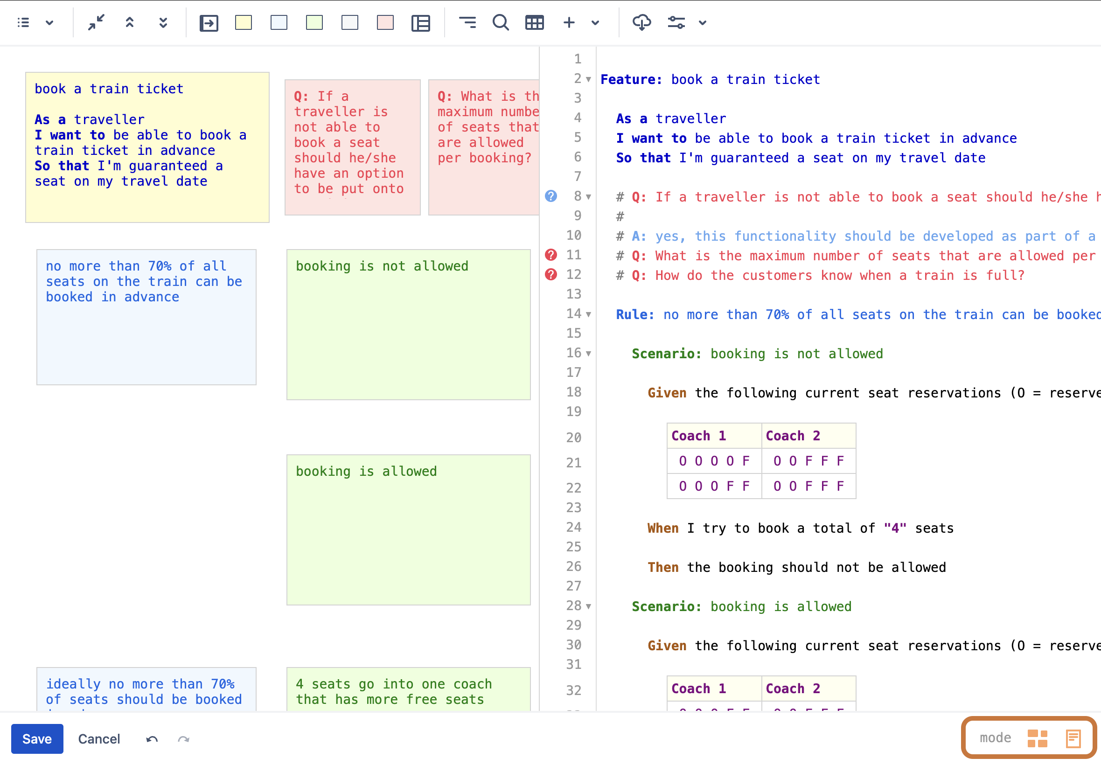Insert a table with grid icon
Viewport: 1101px width, 765px height.
click(535, 22)
